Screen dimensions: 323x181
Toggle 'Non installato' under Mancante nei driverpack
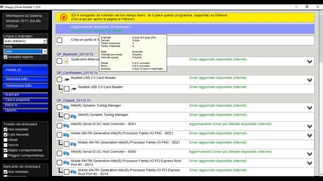click(6, 172)
